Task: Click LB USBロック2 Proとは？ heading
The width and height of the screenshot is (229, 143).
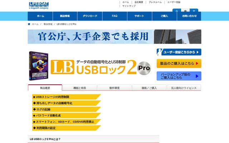Action: (x=45, y=139)
